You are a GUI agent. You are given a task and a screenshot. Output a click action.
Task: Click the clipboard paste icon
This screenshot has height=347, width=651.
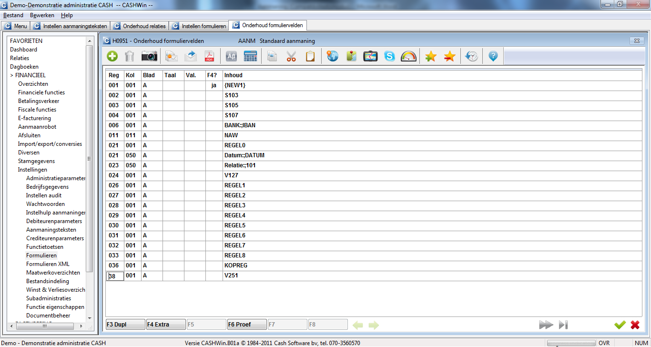(x=310, y=56)
